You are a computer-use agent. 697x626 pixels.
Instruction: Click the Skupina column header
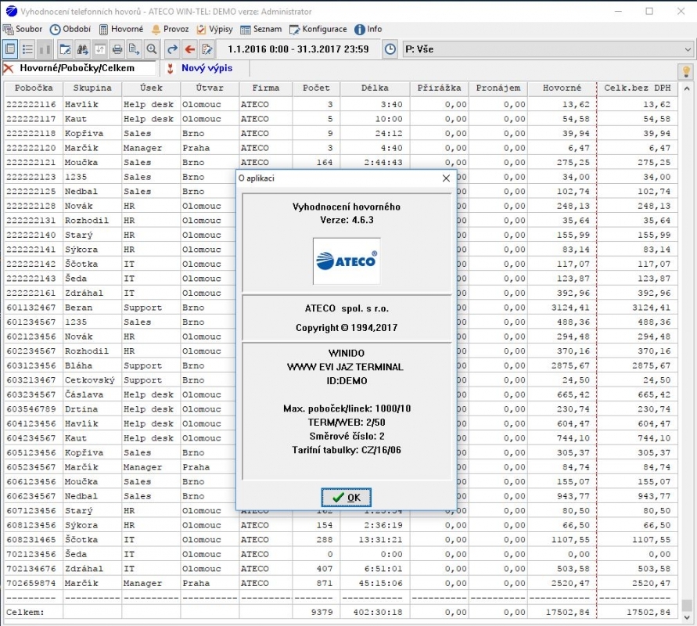click(92, 88)
